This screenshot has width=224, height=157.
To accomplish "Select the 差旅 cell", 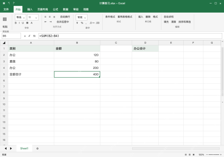I will tap(31, 61).
